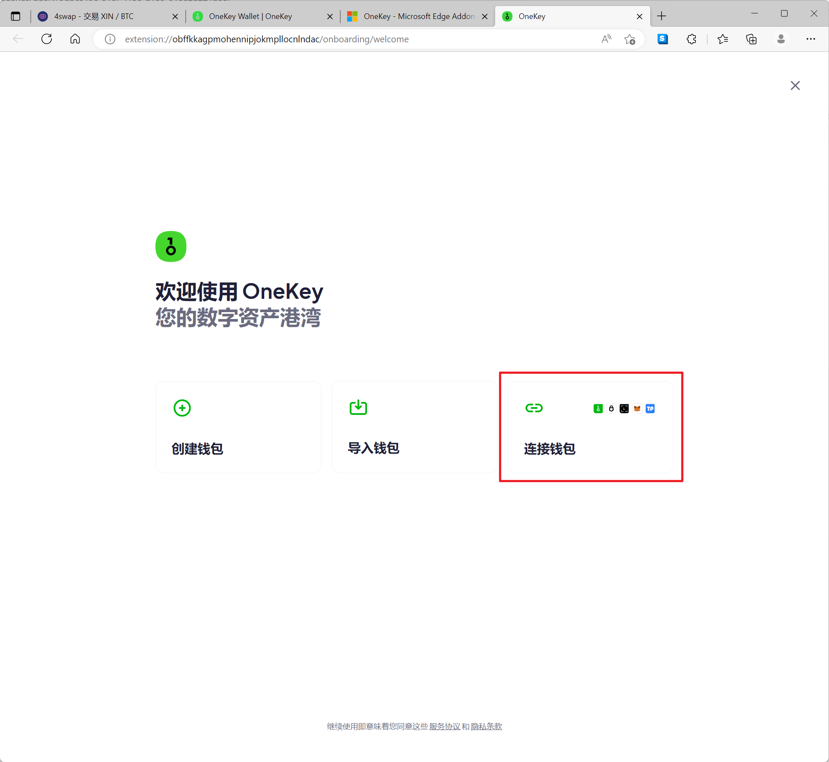
Task: Select the 创建钱包 card
Action: tap(238, 427)
